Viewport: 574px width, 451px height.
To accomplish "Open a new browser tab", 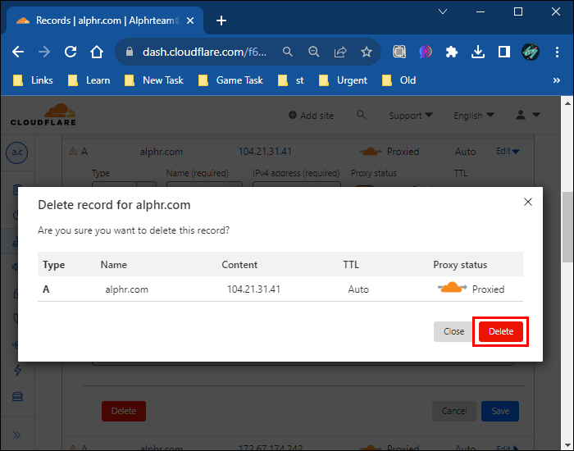I will (x=221, y=20).
